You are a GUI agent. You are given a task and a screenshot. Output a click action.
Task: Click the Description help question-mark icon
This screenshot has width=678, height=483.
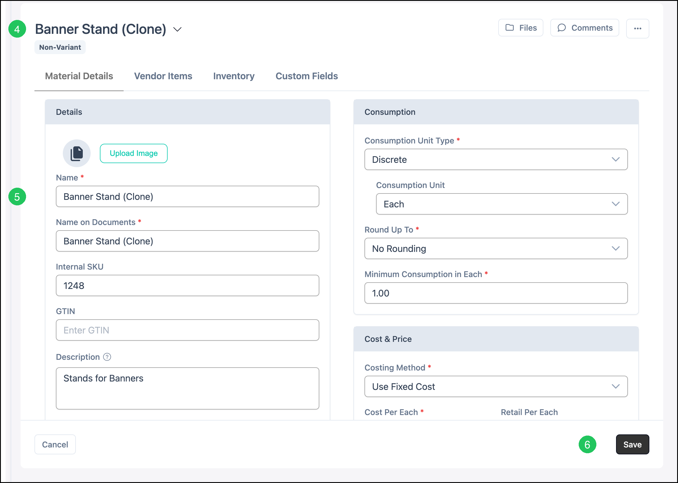(107, 357)
